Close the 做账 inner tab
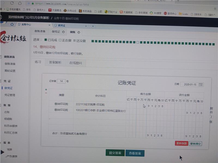Viewport: 218px width, 163px height. coord(79,32)
